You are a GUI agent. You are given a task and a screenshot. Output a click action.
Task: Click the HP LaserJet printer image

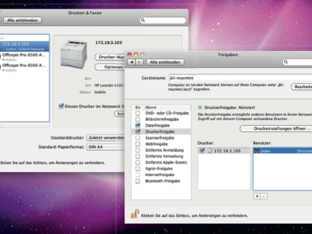point(73,55)
